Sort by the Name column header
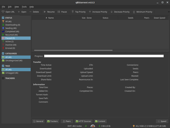170x128 pixels. click(x=59, y=18)
